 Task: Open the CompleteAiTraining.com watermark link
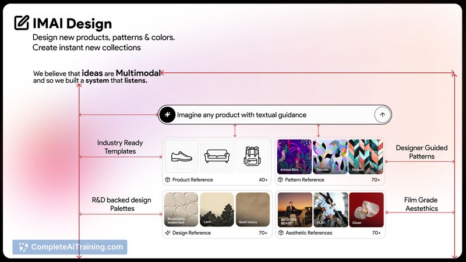coord(70,247)
